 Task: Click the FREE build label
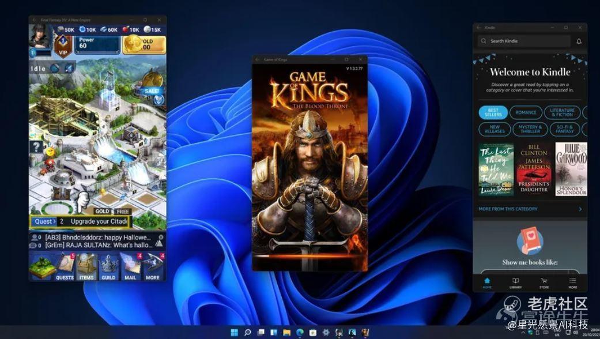[x=123, y=211]
